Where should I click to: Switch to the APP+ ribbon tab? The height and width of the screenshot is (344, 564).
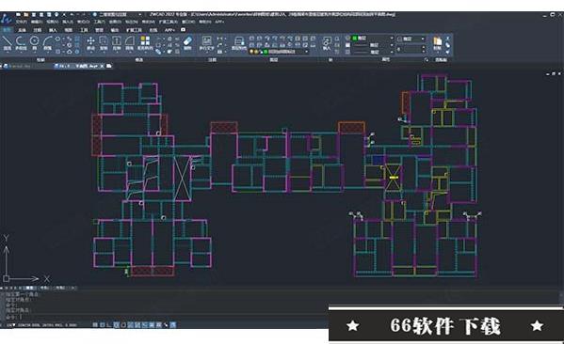[169, 30]
